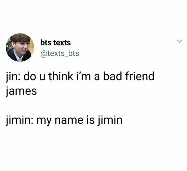Visit the @texts_bts handle link
The image size is (187, 171).
pos(60,53)
